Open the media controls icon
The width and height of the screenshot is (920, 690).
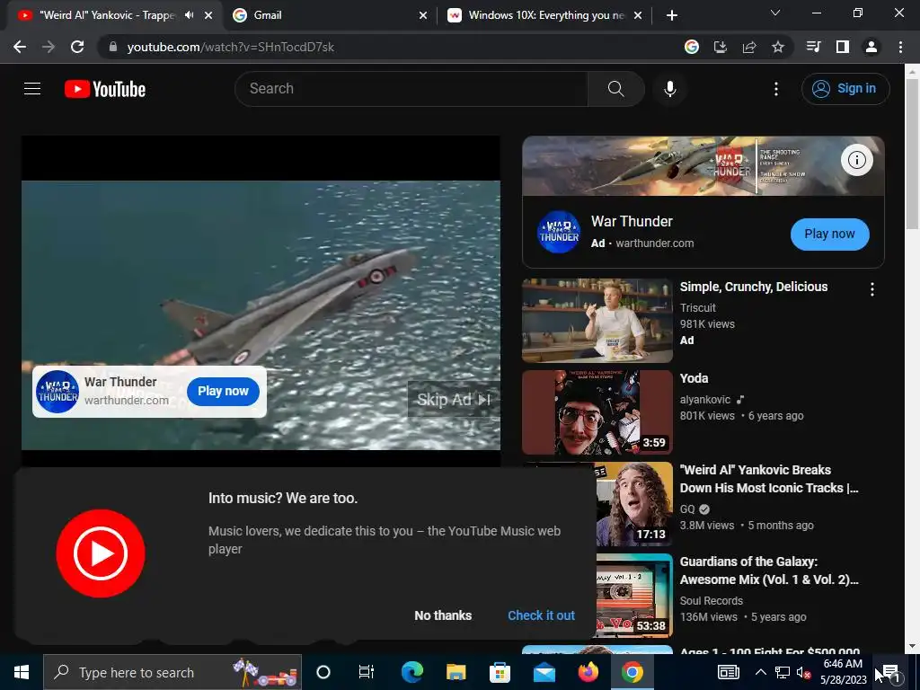814,47
